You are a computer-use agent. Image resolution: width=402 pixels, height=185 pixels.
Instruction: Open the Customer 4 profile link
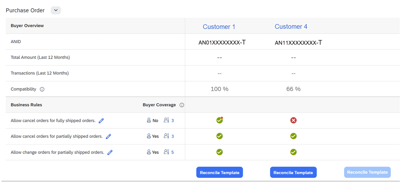coord(291,27)
